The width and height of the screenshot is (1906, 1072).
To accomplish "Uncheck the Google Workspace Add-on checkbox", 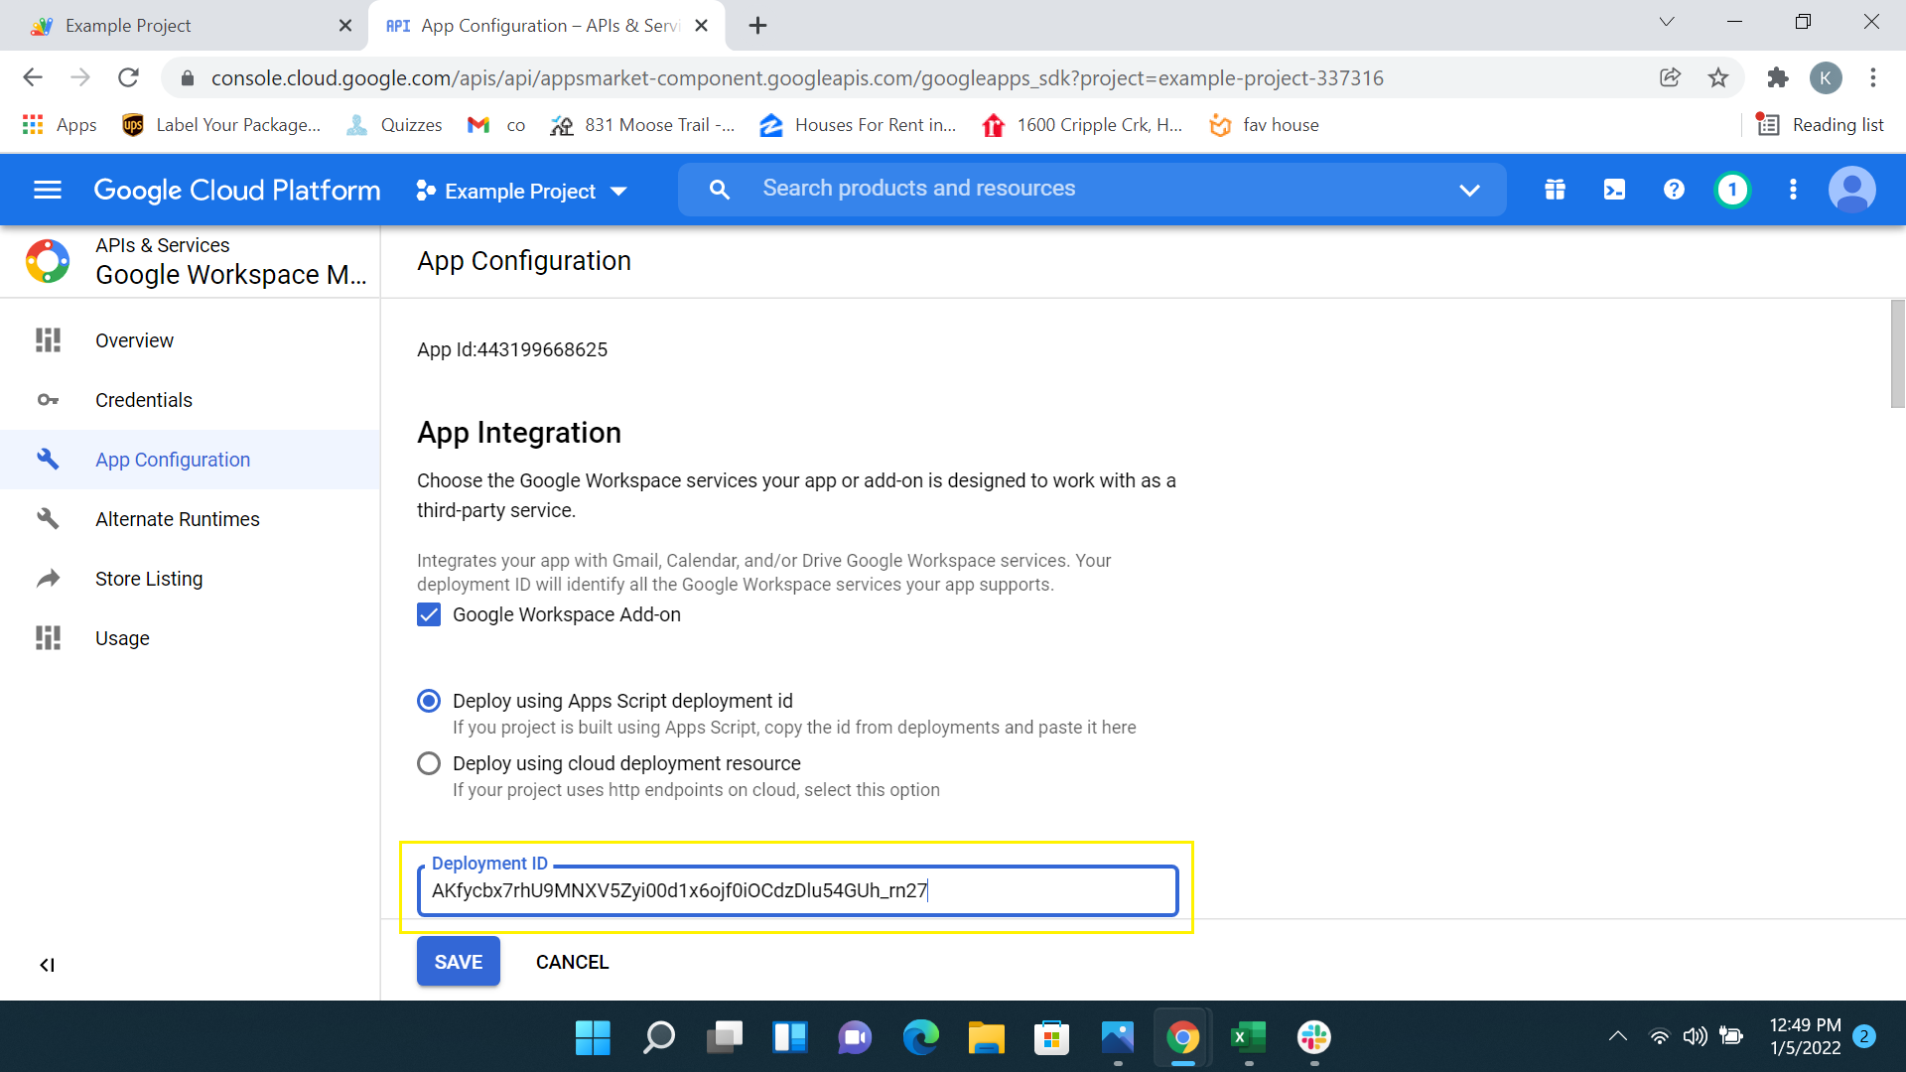I will [x=429, y=614].
